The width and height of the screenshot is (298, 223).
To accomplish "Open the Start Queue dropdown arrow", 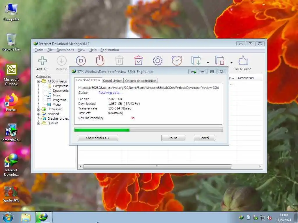I will tap(208, 63).
